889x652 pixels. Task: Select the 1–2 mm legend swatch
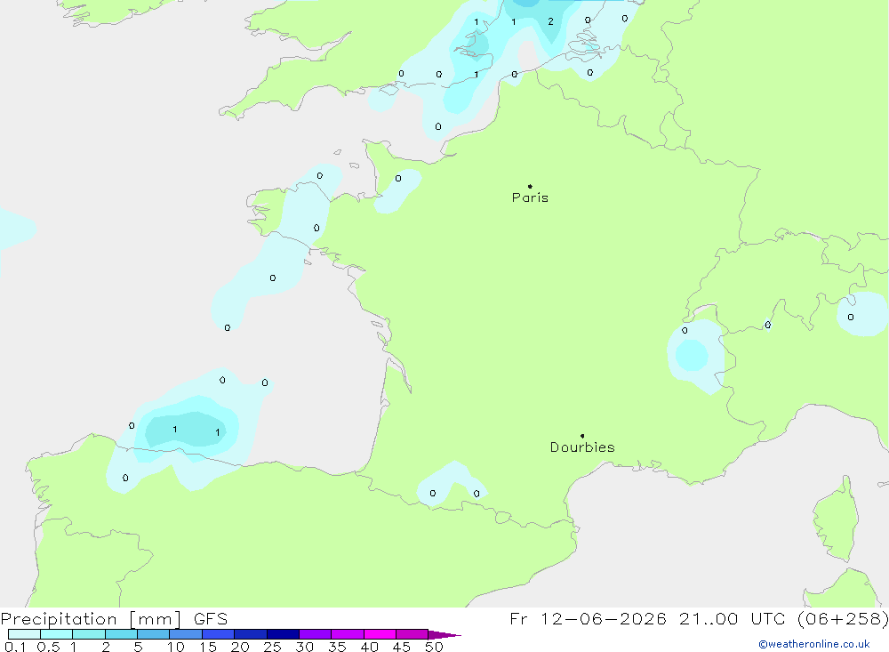pyautogui.click(x=89, y=634)
